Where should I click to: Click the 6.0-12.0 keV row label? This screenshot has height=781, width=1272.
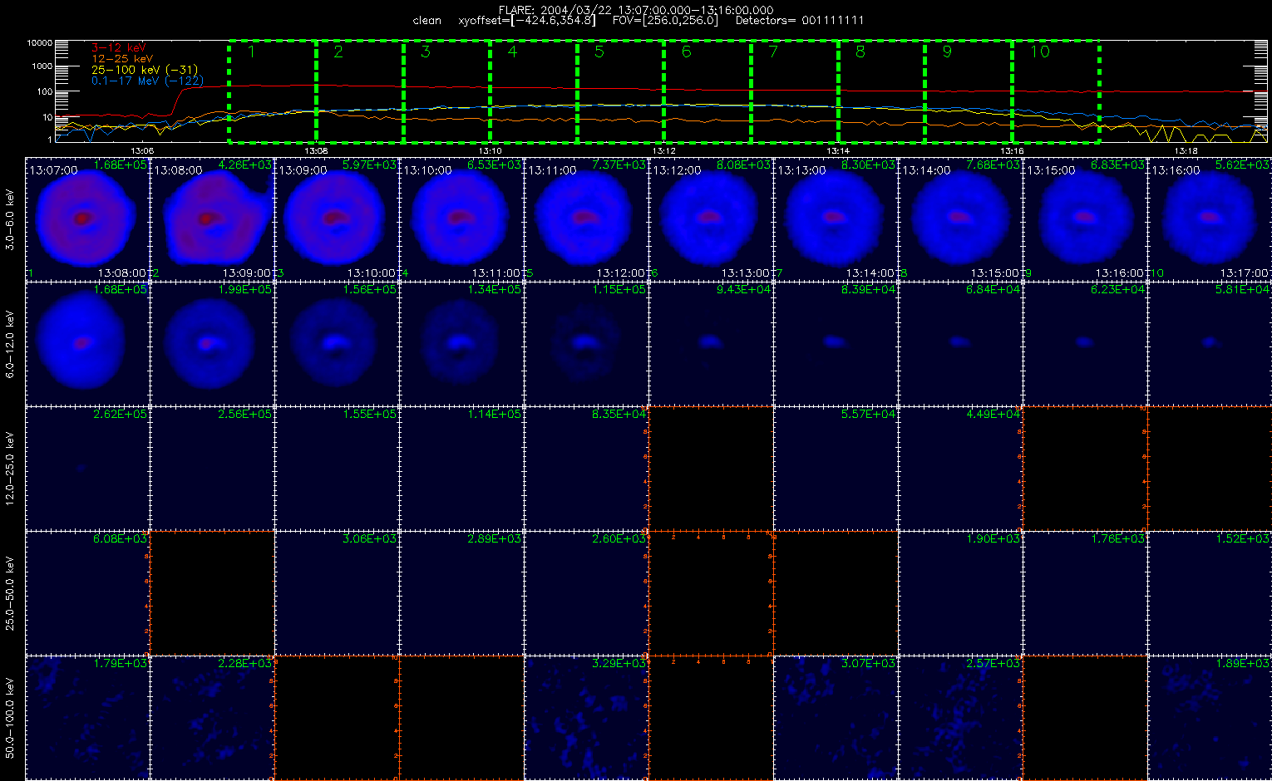click(10, 343)
